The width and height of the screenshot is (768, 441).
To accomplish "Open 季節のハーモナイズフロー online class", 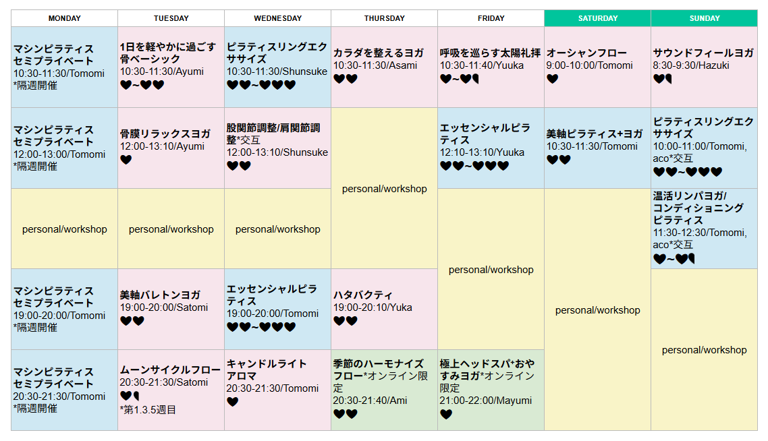I will [379, 370].
